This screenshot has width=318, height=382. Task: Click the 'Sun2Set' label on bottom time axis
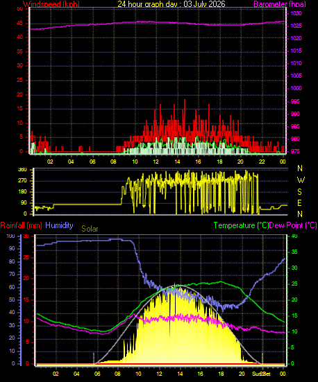point(261,374)
